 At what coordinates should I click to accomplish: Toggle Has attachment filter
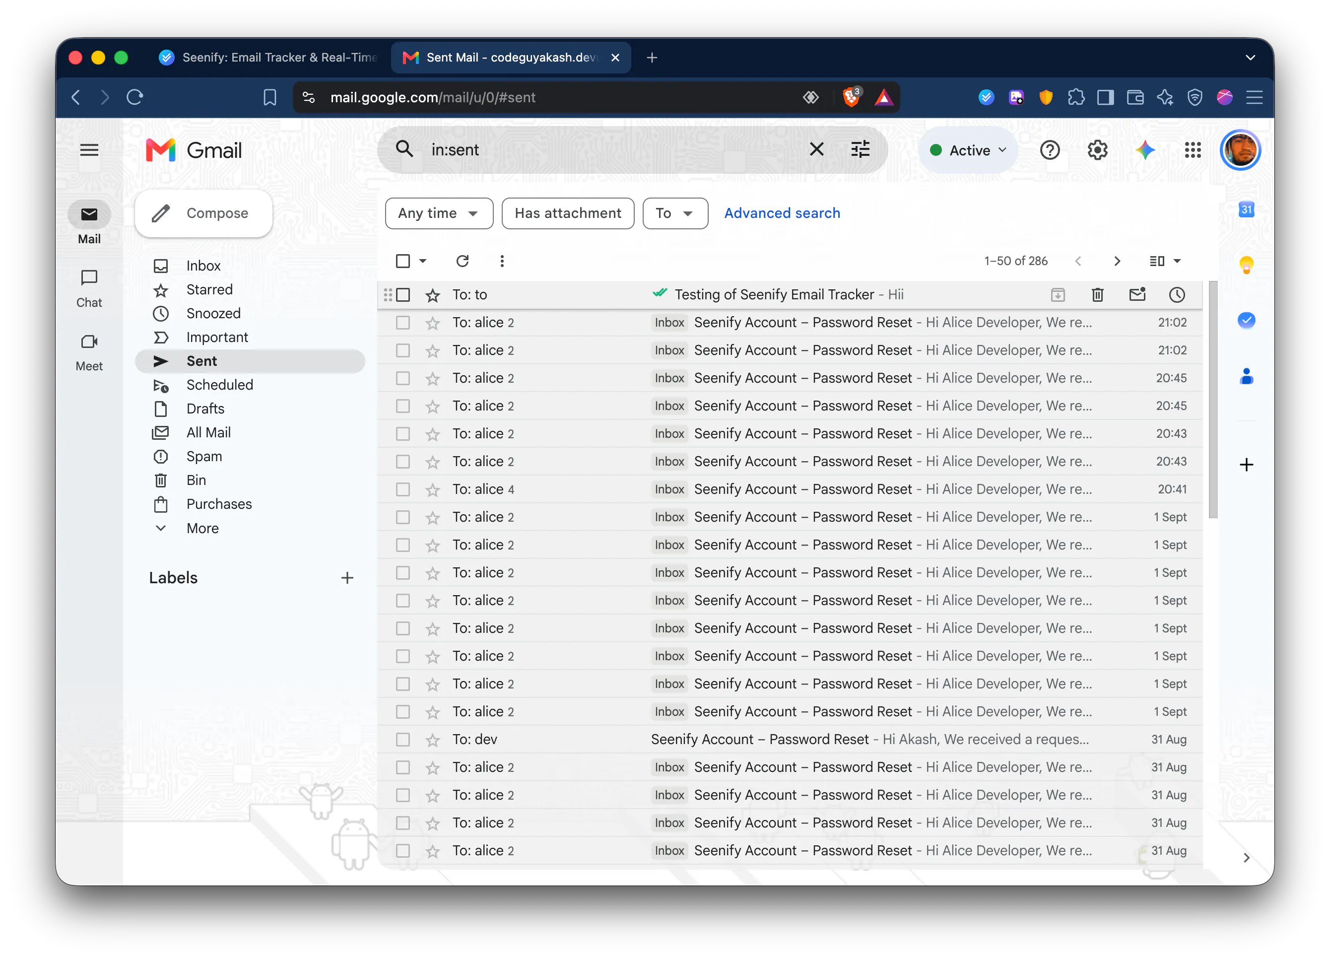point(568,213)
